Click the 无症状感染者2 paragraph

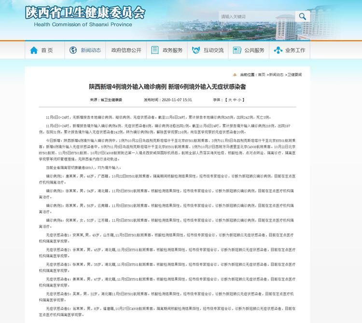[167, 253]
